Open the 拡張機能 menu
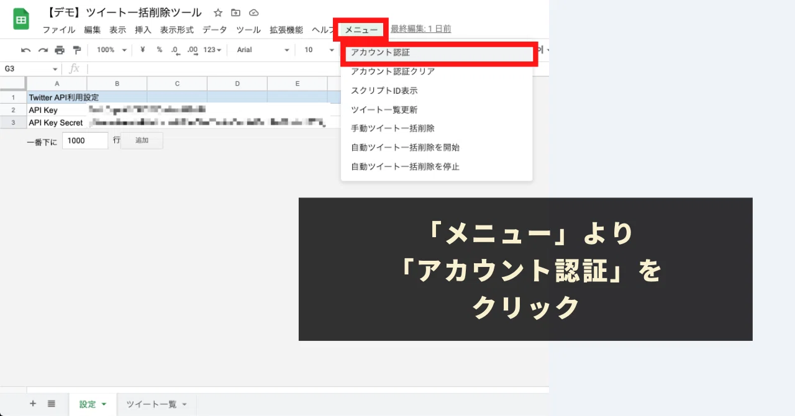The image size is (795, 416). [x=286, y=29]
